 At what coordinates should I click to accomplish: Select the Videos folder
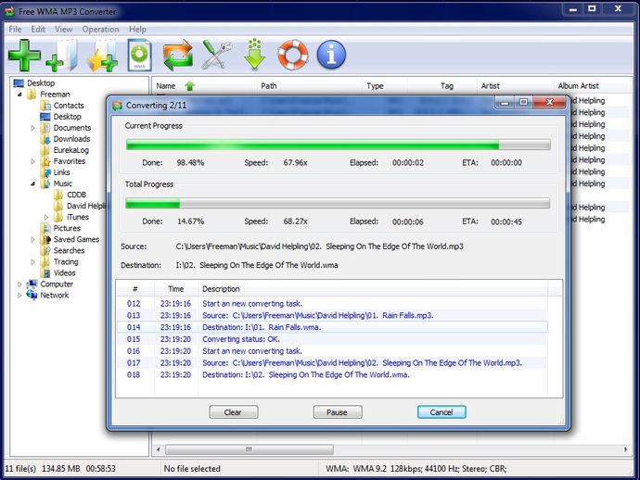click(65, 272)
